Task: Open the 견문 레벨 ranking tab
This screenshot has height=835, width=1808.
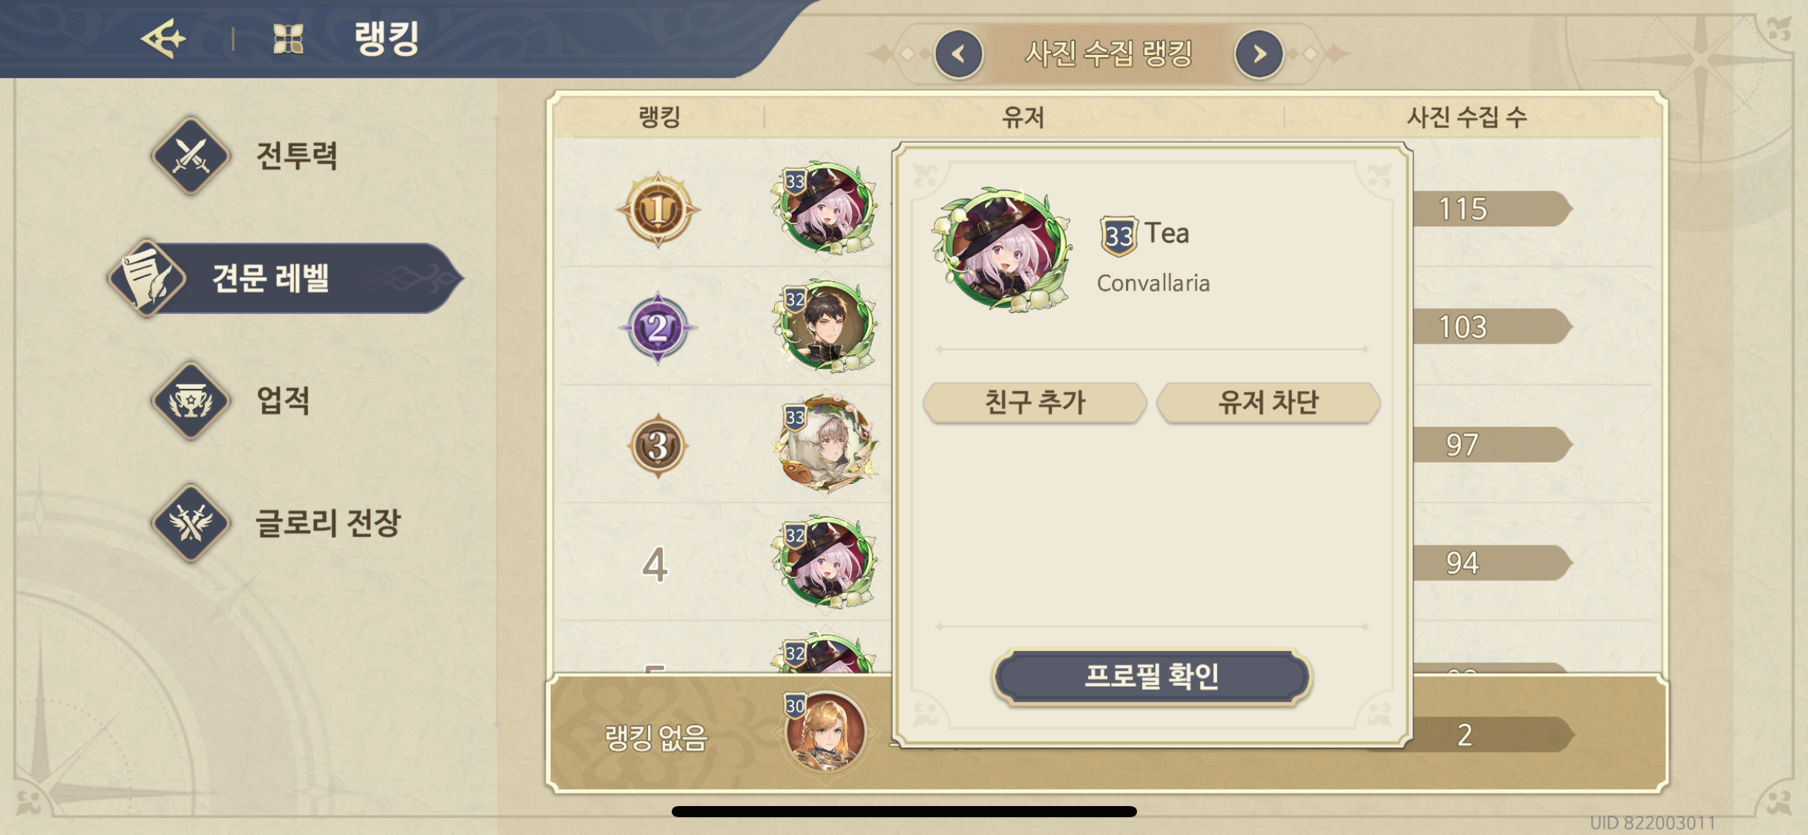Action: (x=286, y=279)
